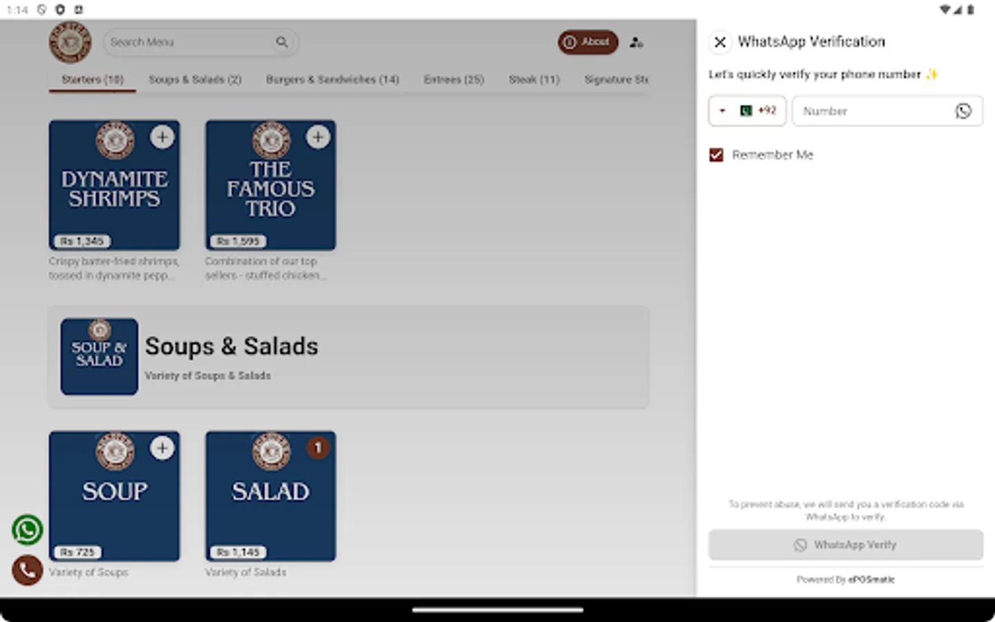Add Soup to cart with the plus icon

point(162,448)
